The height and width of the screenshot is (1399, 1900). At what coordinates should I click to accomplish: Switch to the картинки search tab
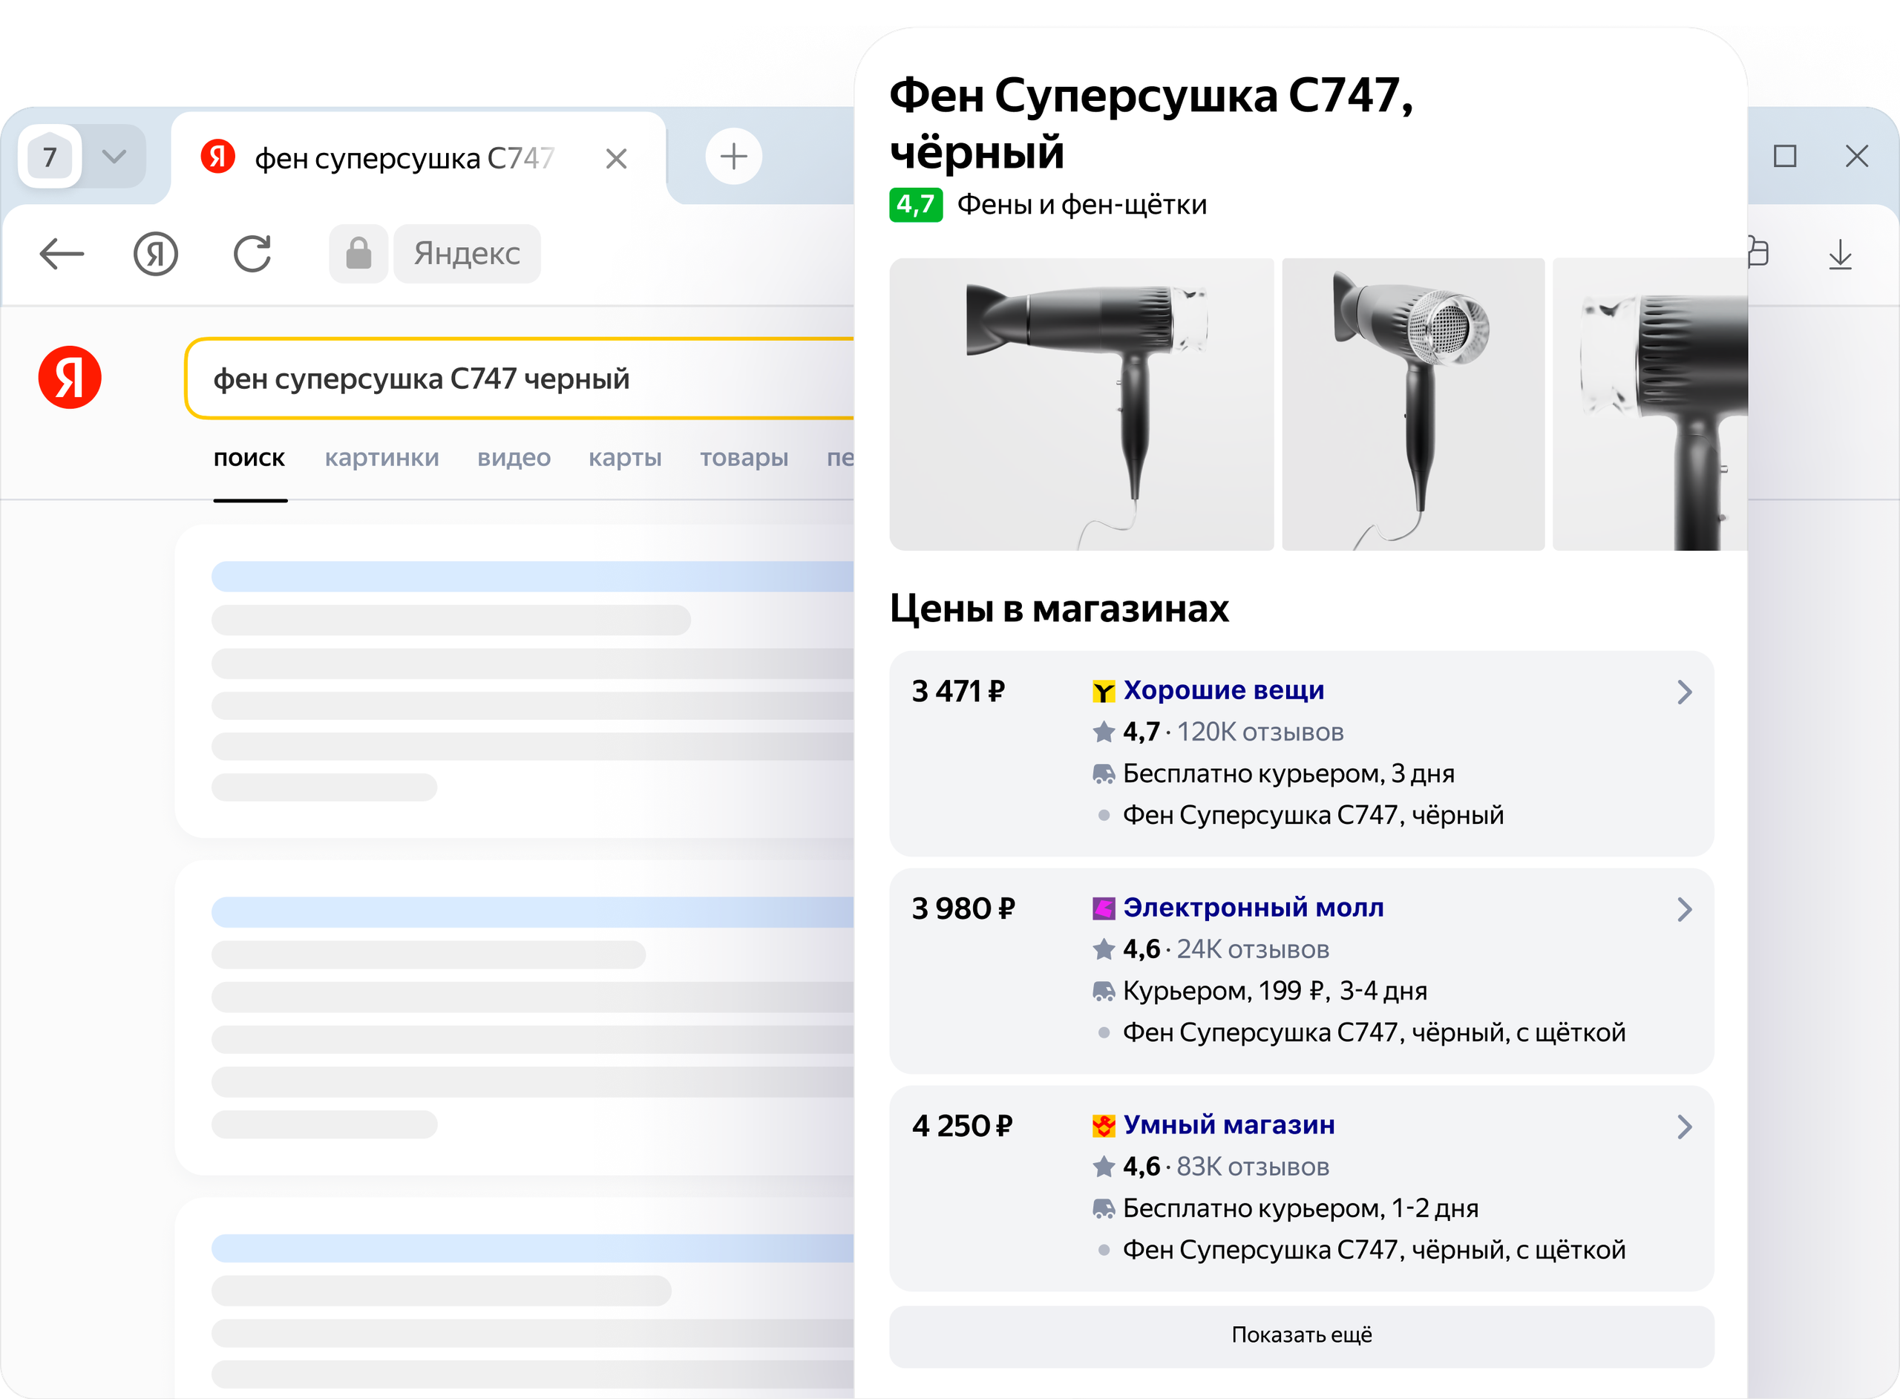click(x=381, y=458)
